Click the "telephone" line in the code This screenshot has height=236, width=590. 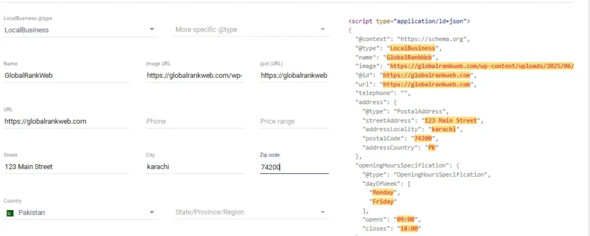pyautogui.click(x=383, y=94)
